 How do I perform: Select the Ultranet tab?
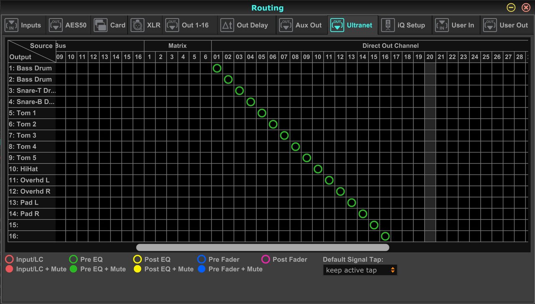click(x=353, y=25)
